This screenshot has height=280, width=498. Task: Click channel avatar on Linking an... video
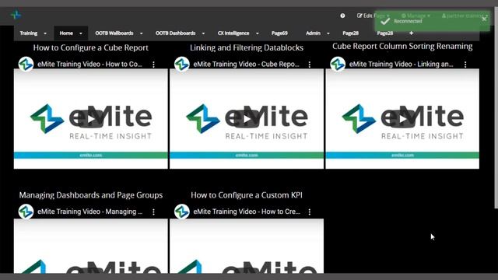coord(338,64)
